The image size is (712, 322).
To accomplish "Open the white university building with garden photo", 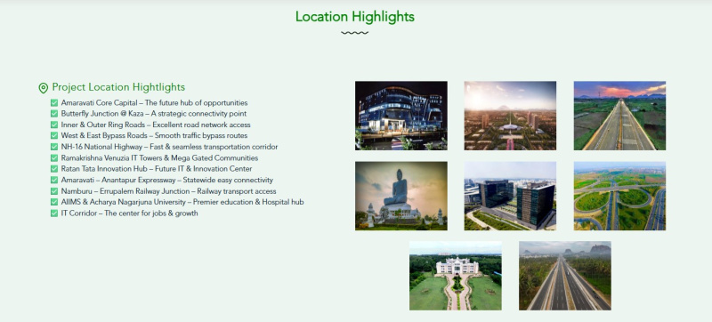I will [x=456, y=276].
